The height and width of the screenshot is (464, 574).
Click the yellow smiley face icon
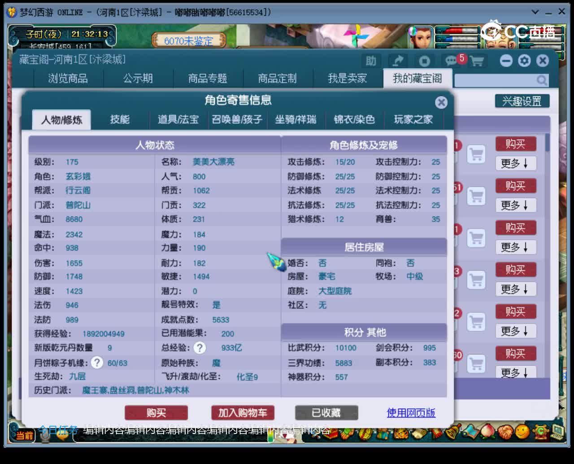(x=522, y=432)
